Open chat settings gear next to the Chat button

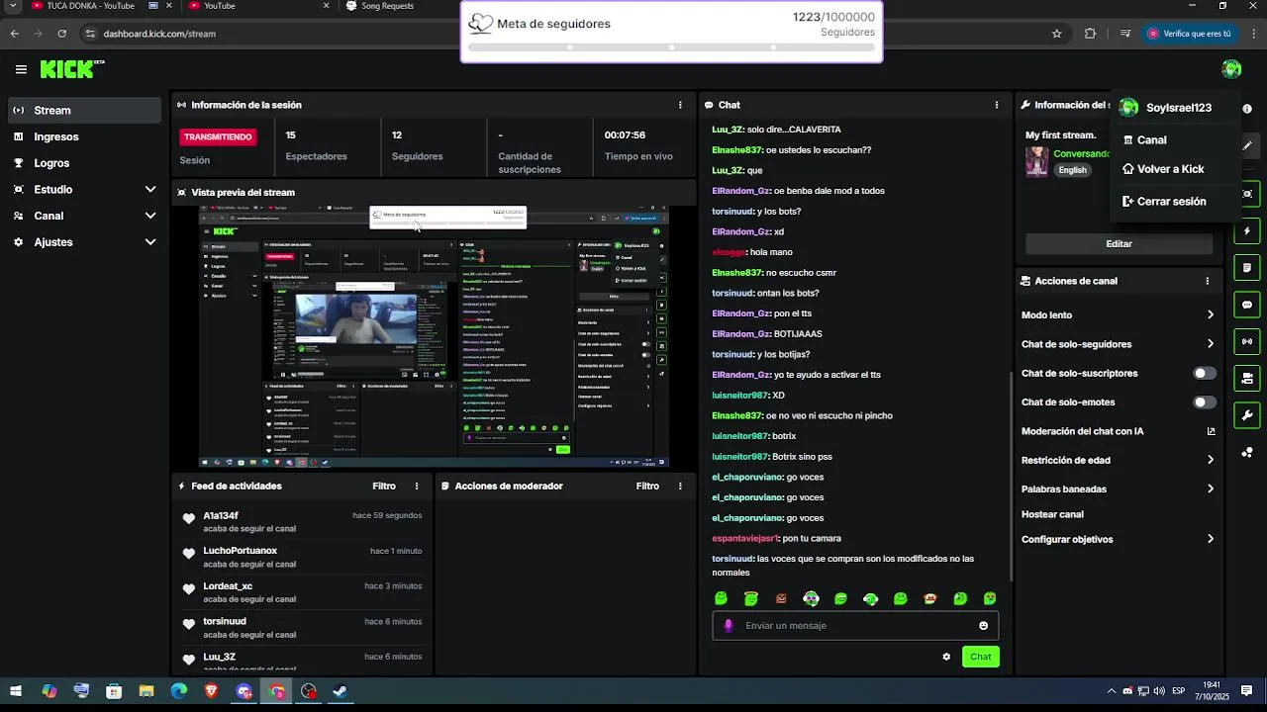[946, 657]
